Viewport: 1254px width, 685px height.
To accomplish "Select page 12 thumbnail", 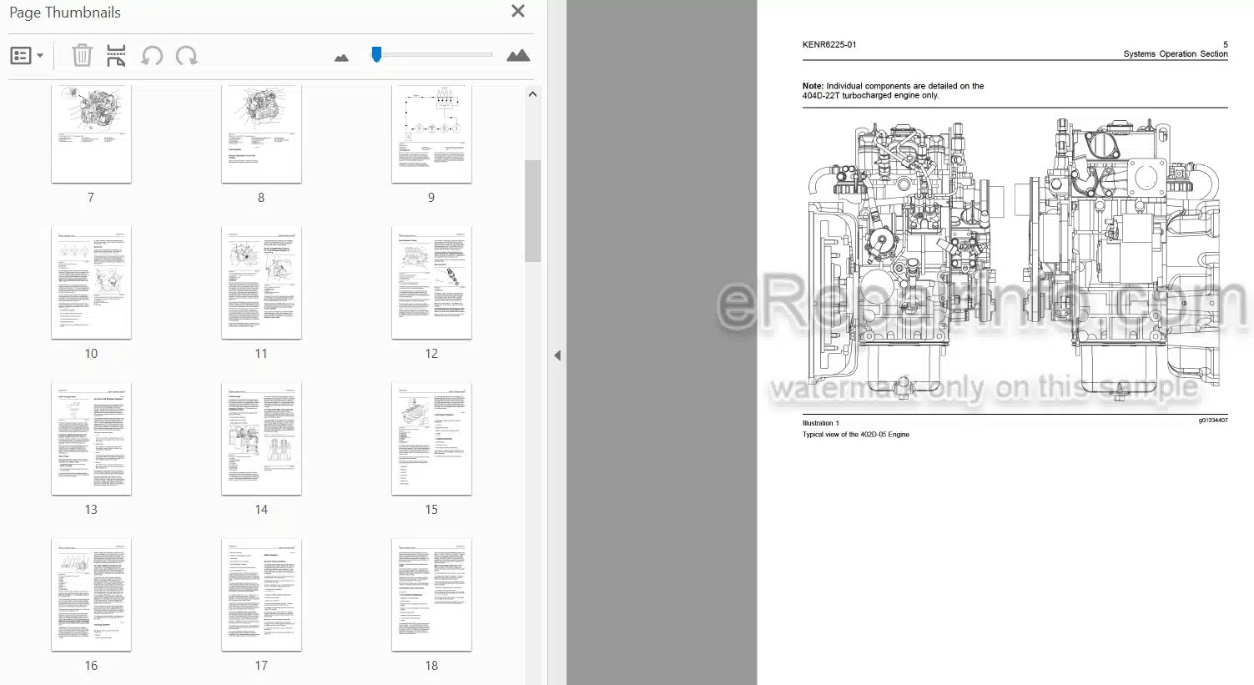I will [x=431, y=283].
